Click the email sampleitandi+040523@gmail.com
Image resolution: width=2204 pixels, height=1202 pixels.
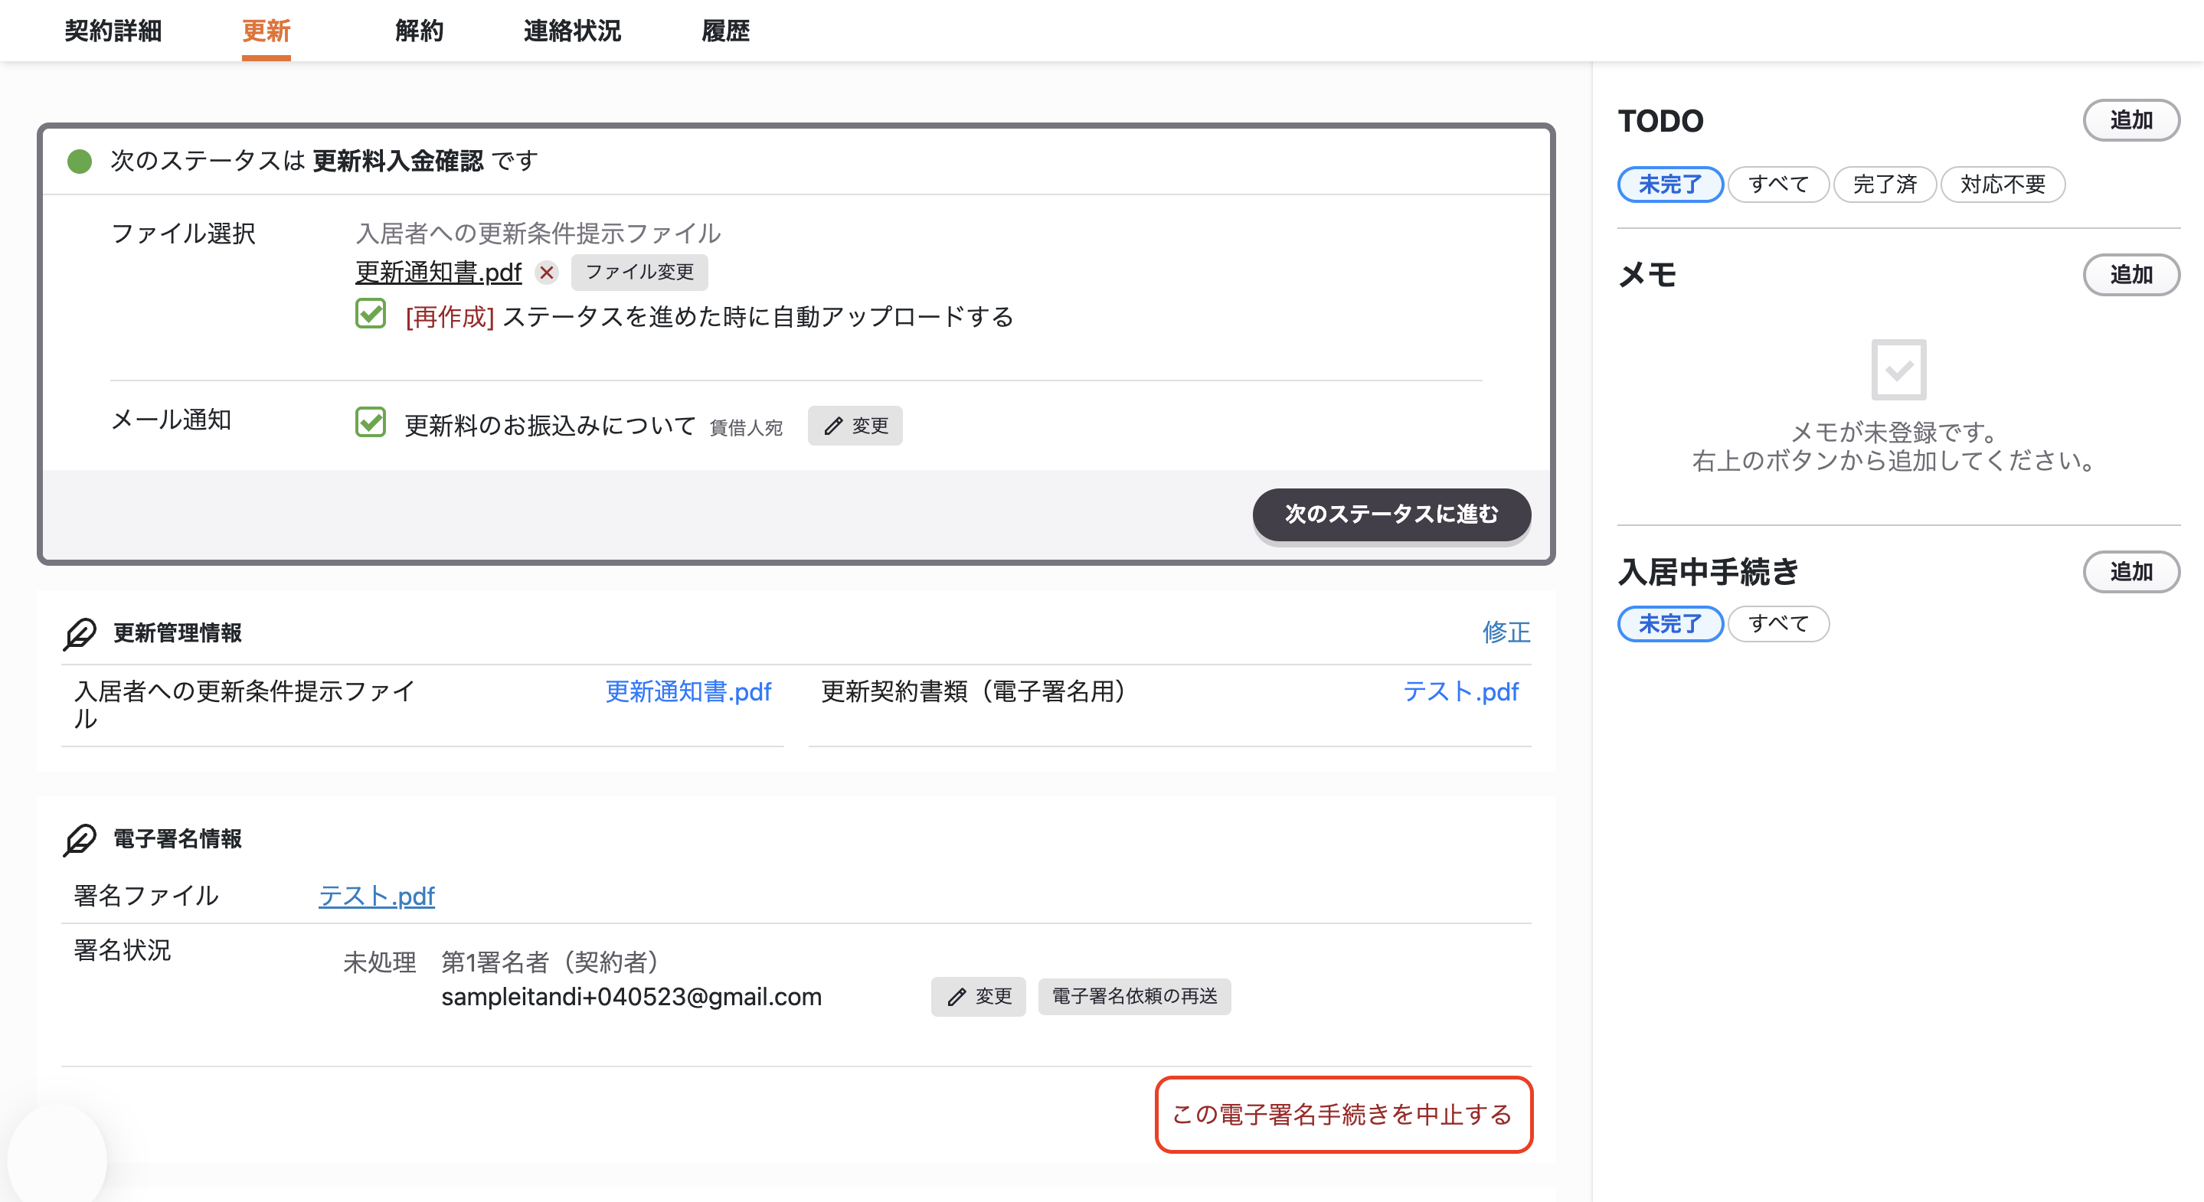coord(632,997)
